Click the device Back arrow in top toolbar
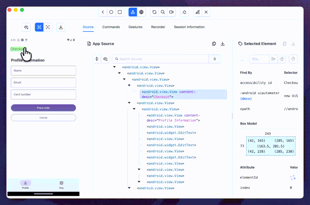This screenshot has width=310, height=205. pos(103,12)
